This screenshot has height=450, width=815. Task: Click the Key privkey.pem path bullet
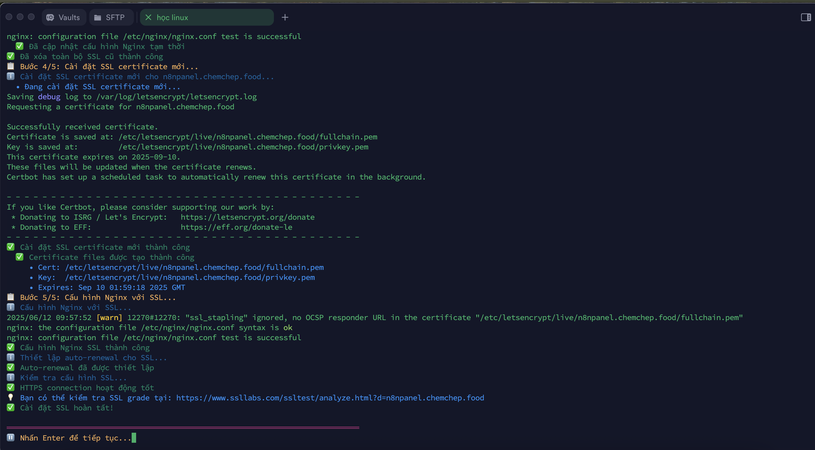(172, 278)
